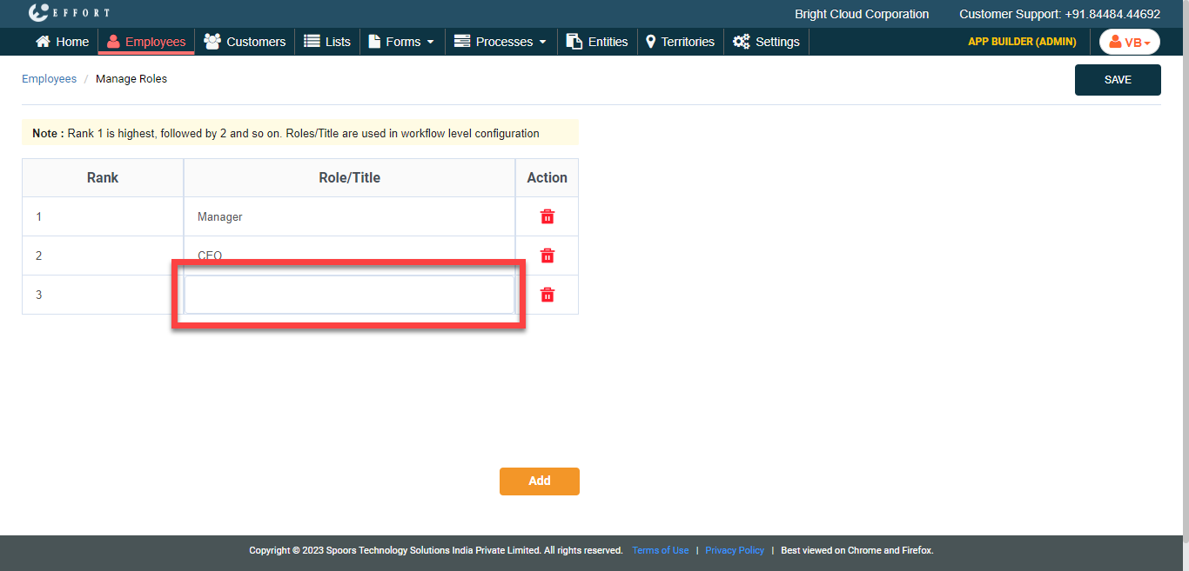Click trash icon for rank 3
Viewport: 1189px width, 571px height.
tap(547, 295)
